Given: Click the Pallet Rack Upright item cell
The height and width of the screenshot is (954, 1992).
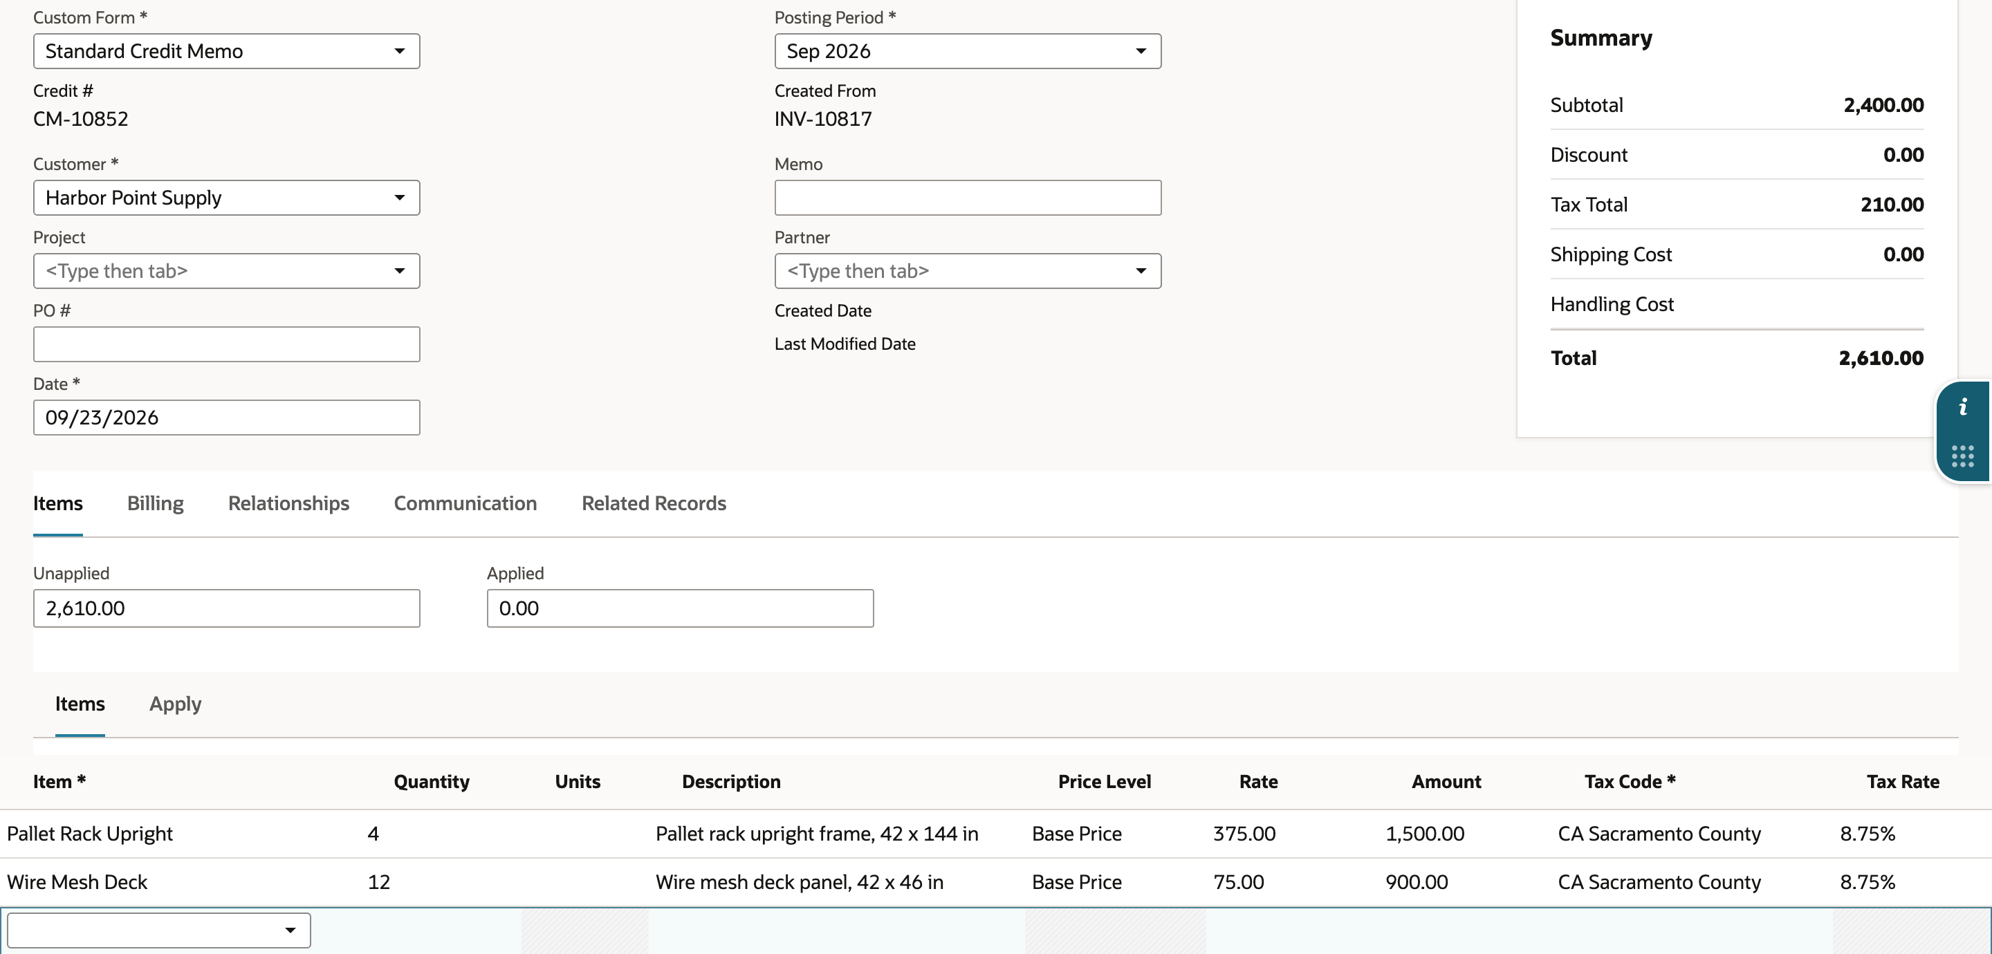Looking at the screenshot, I should [x=90, y=834].
